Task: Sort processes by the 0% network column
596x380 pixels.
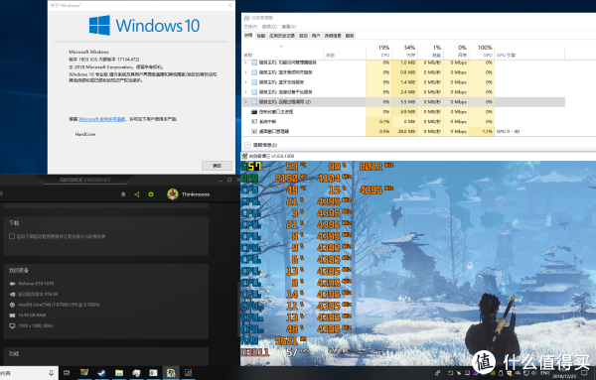Action: [x=456, y=52]
